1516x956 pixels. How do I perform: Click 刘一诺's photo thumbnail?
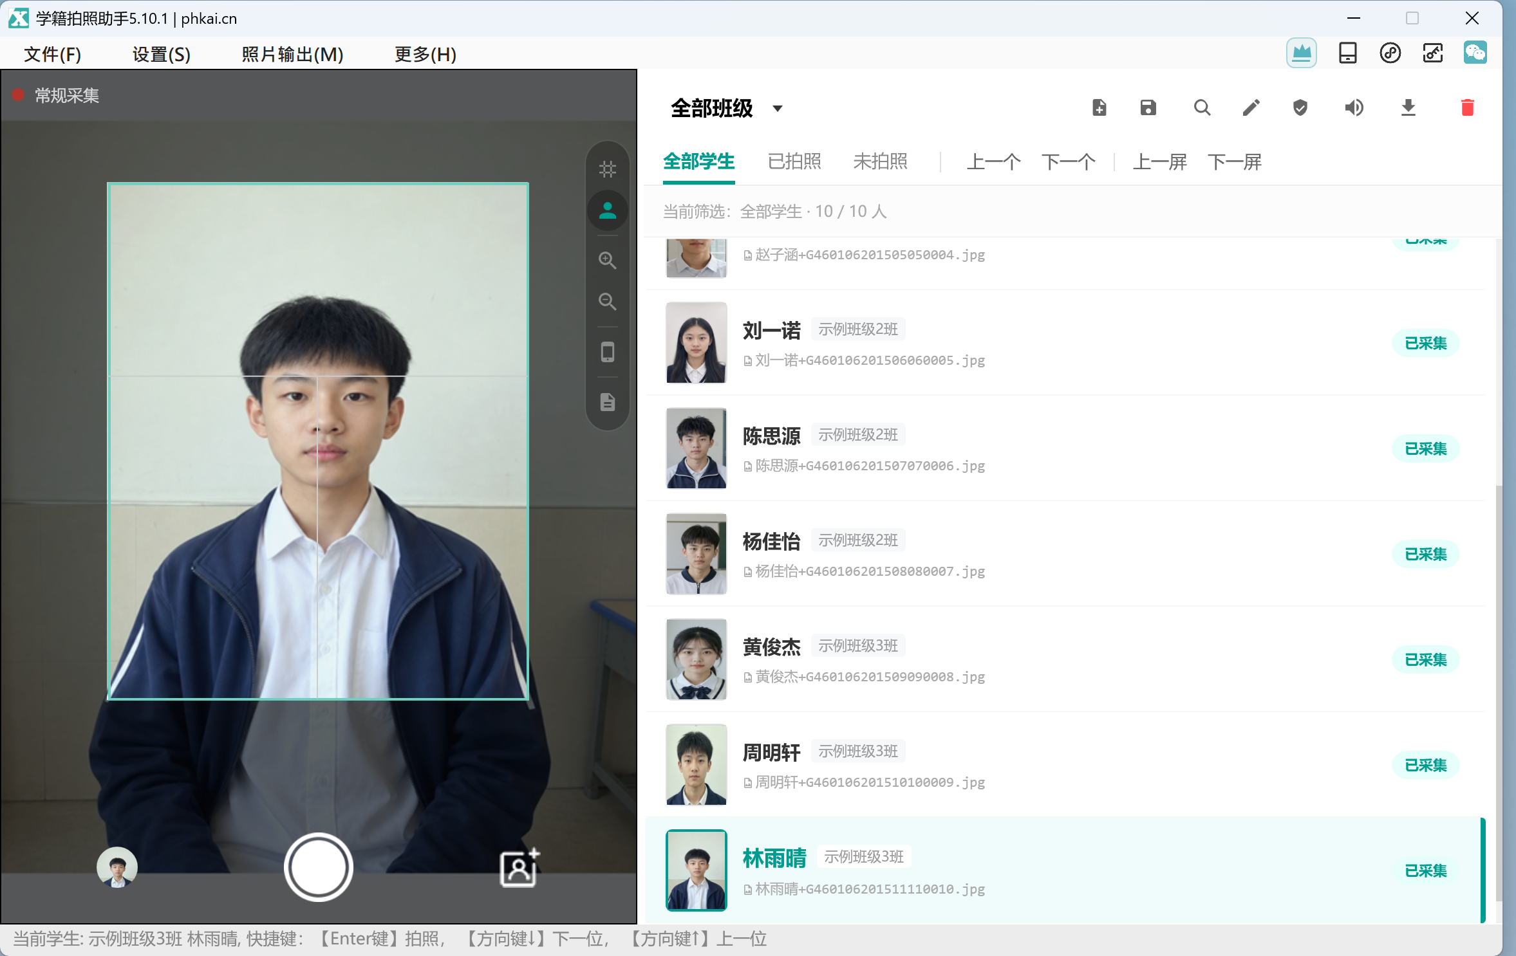(696, 343)
